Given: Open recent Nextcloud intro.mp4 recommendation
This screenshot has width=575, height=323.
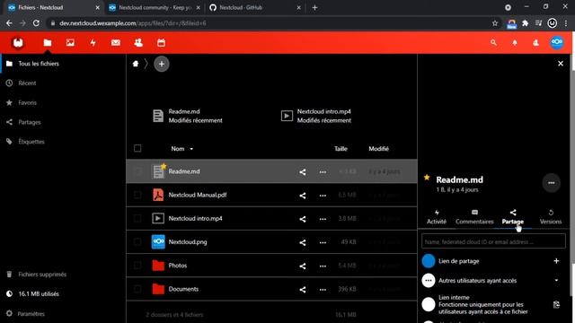Looking at the screenshot, I should (x=316, y=116).
